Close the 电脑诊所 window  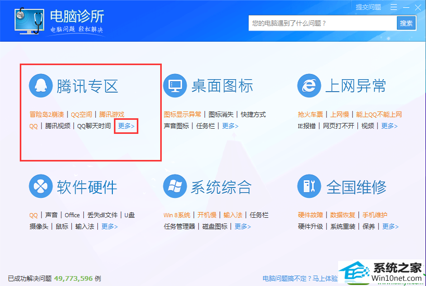418,8
